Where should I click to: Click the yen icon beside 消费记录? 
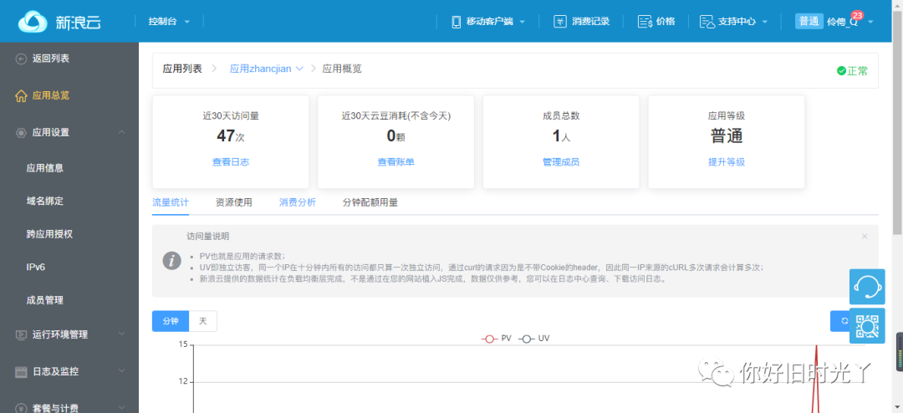point(559,22)
